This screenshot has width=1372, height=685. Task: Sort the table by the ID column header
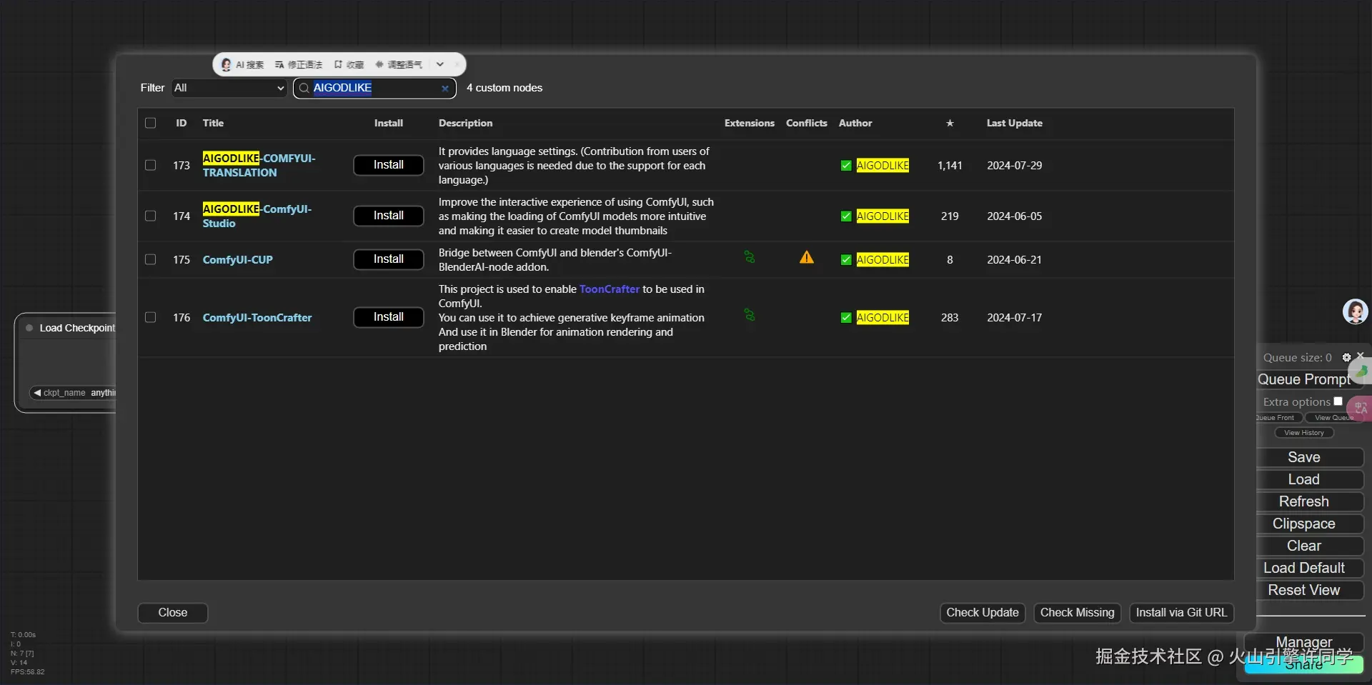pyautogui.click(x=182, y=123)
